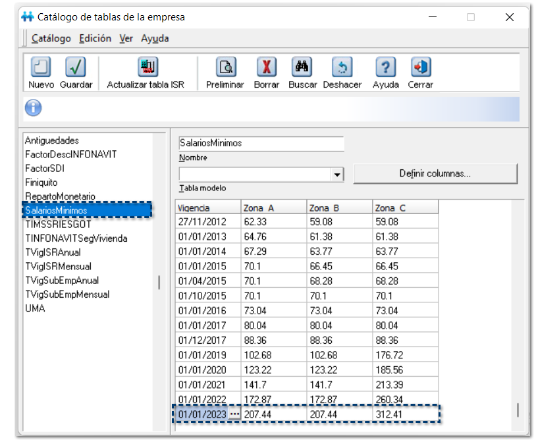Click inside the Nombre input field
536x442 pixels.
pos(260,143)
